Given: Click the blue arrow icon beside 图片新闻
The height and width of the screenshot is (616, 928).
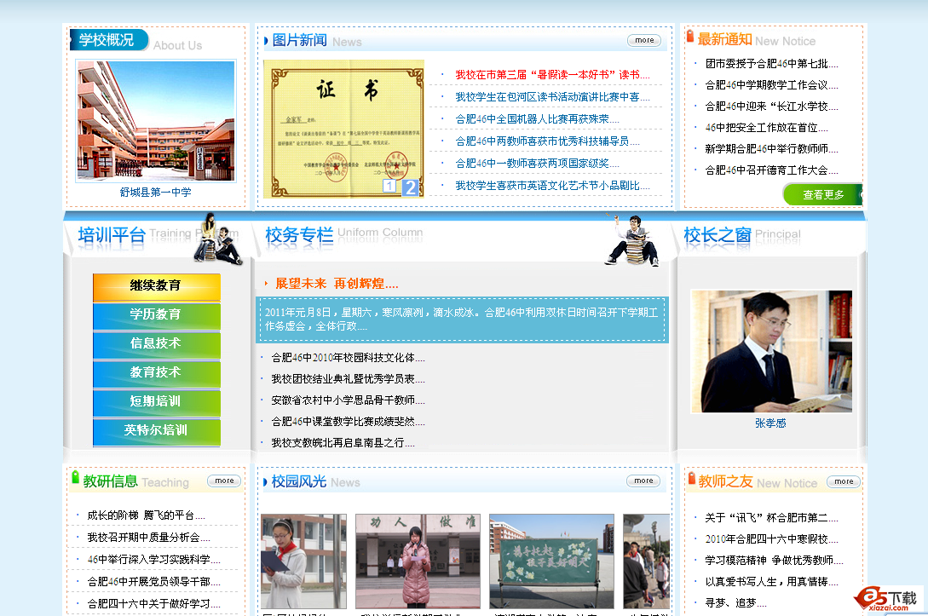Looking at the screenshot, I should 267,40.
